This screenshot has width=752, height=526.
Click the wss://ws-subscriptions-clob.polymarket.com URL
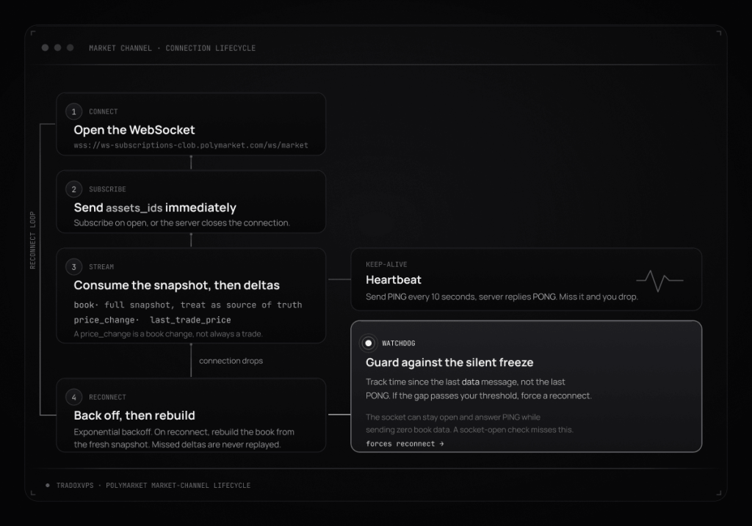[x=191, y=145]
